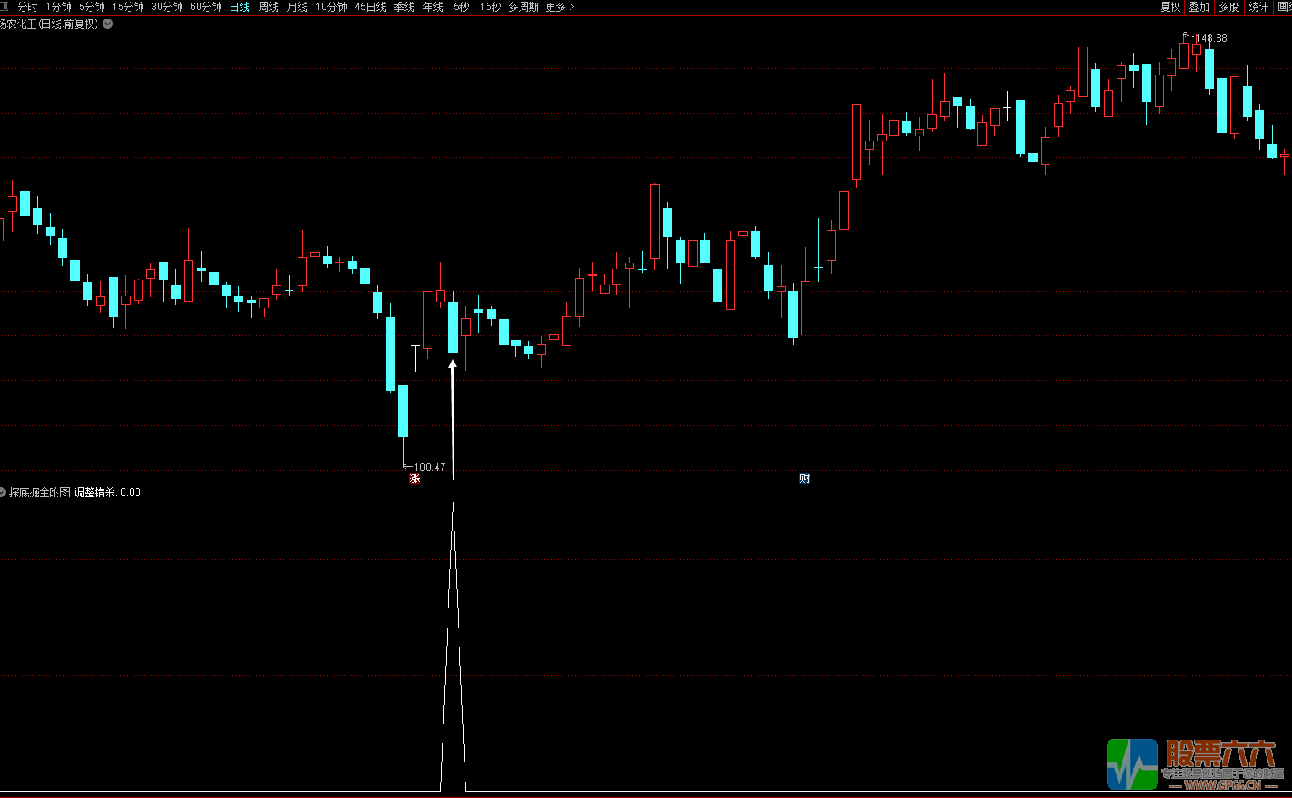Select the 60分钟 period tab
This screenshot has height=798, width=1292.
click(x=206, y=7)
